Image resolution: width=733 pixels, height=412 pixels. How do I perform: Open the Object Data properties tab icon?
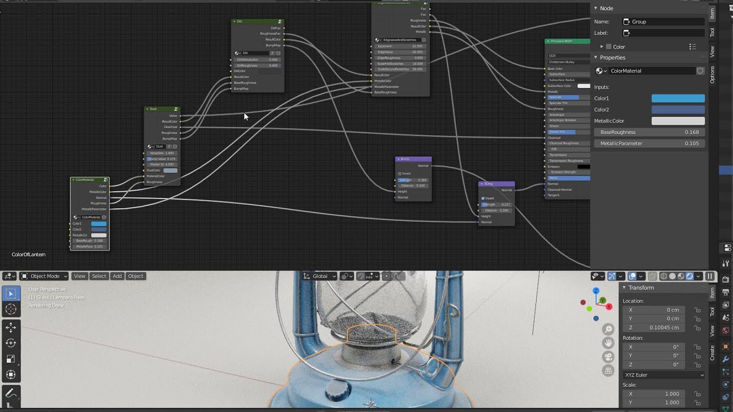(726, 408)
